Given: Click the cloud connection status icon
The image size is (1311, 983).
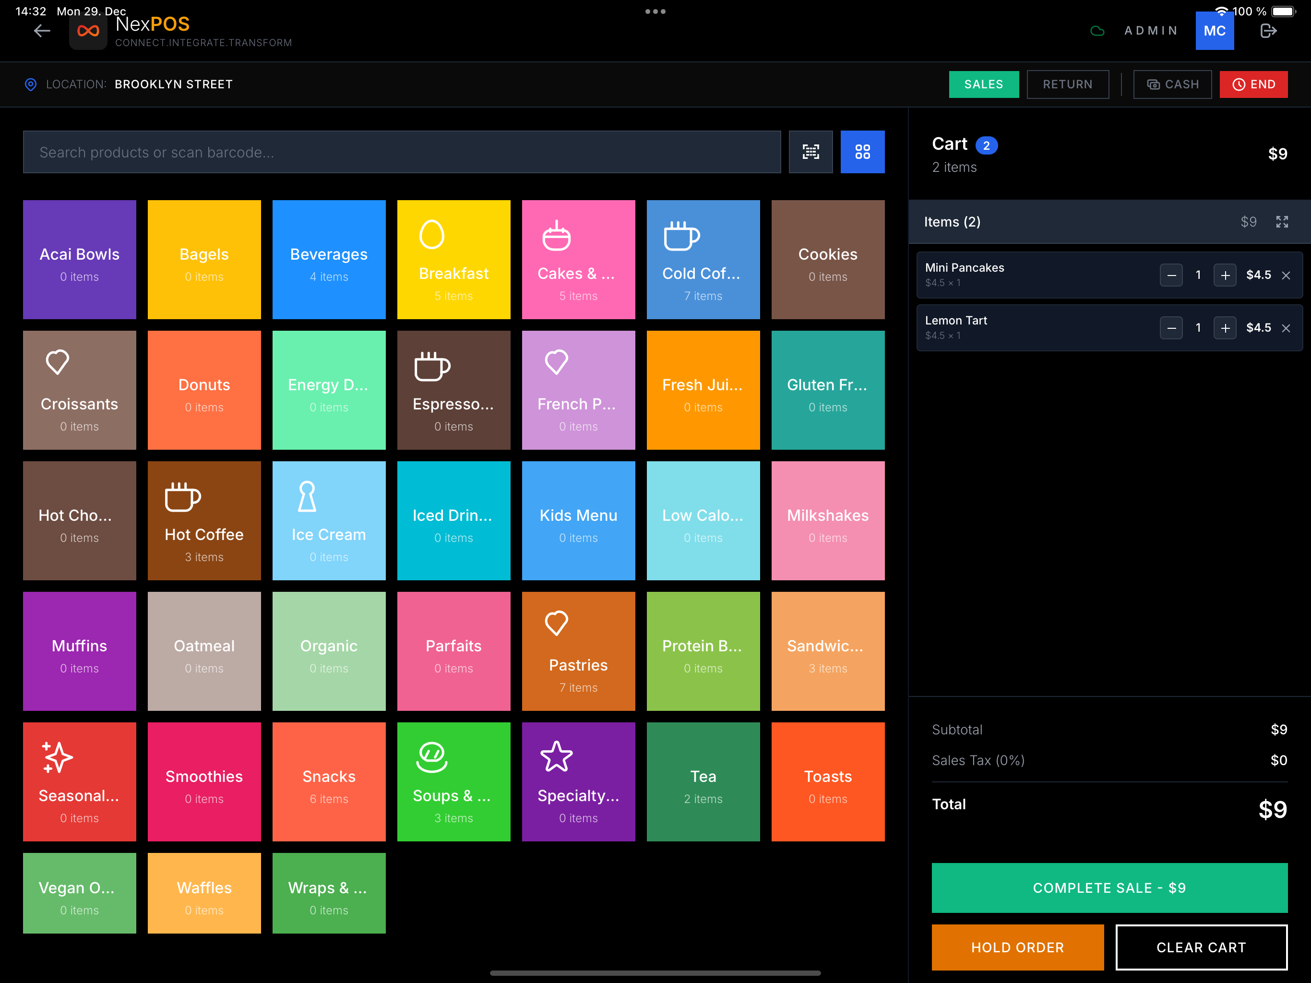Looking at the screenshot, I should tap(1097, 31).
